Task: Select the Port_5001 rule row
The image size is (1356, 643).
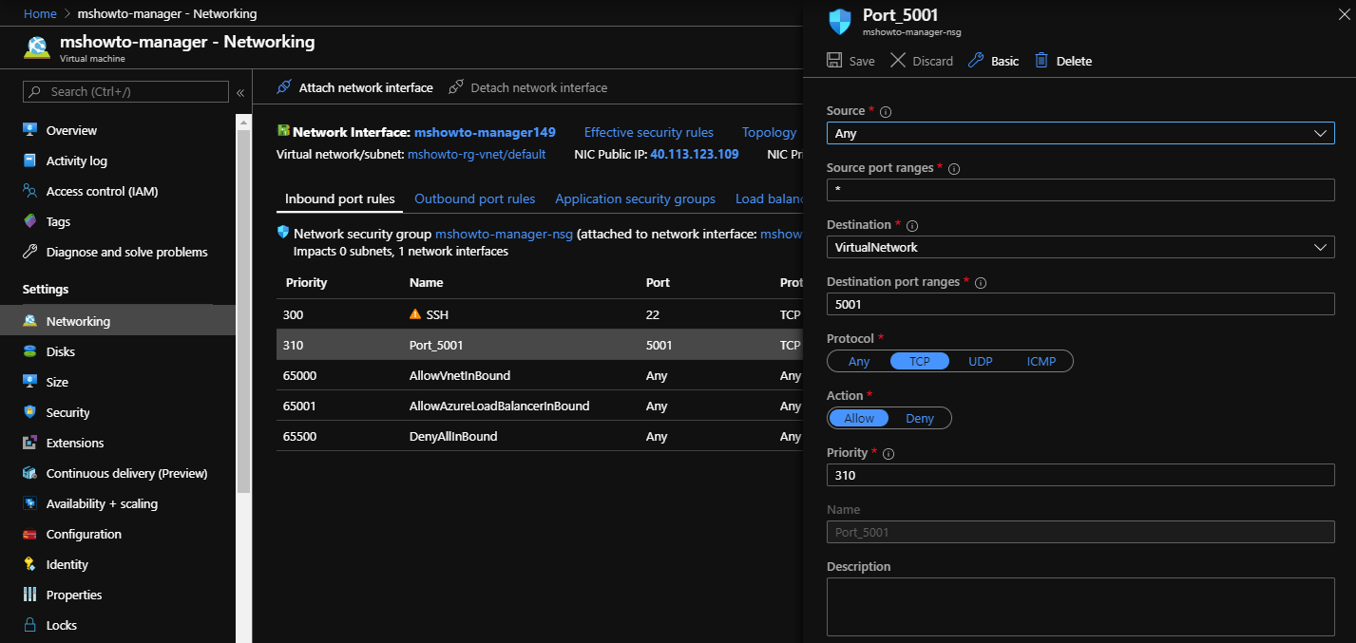Action: pos(540,345)
